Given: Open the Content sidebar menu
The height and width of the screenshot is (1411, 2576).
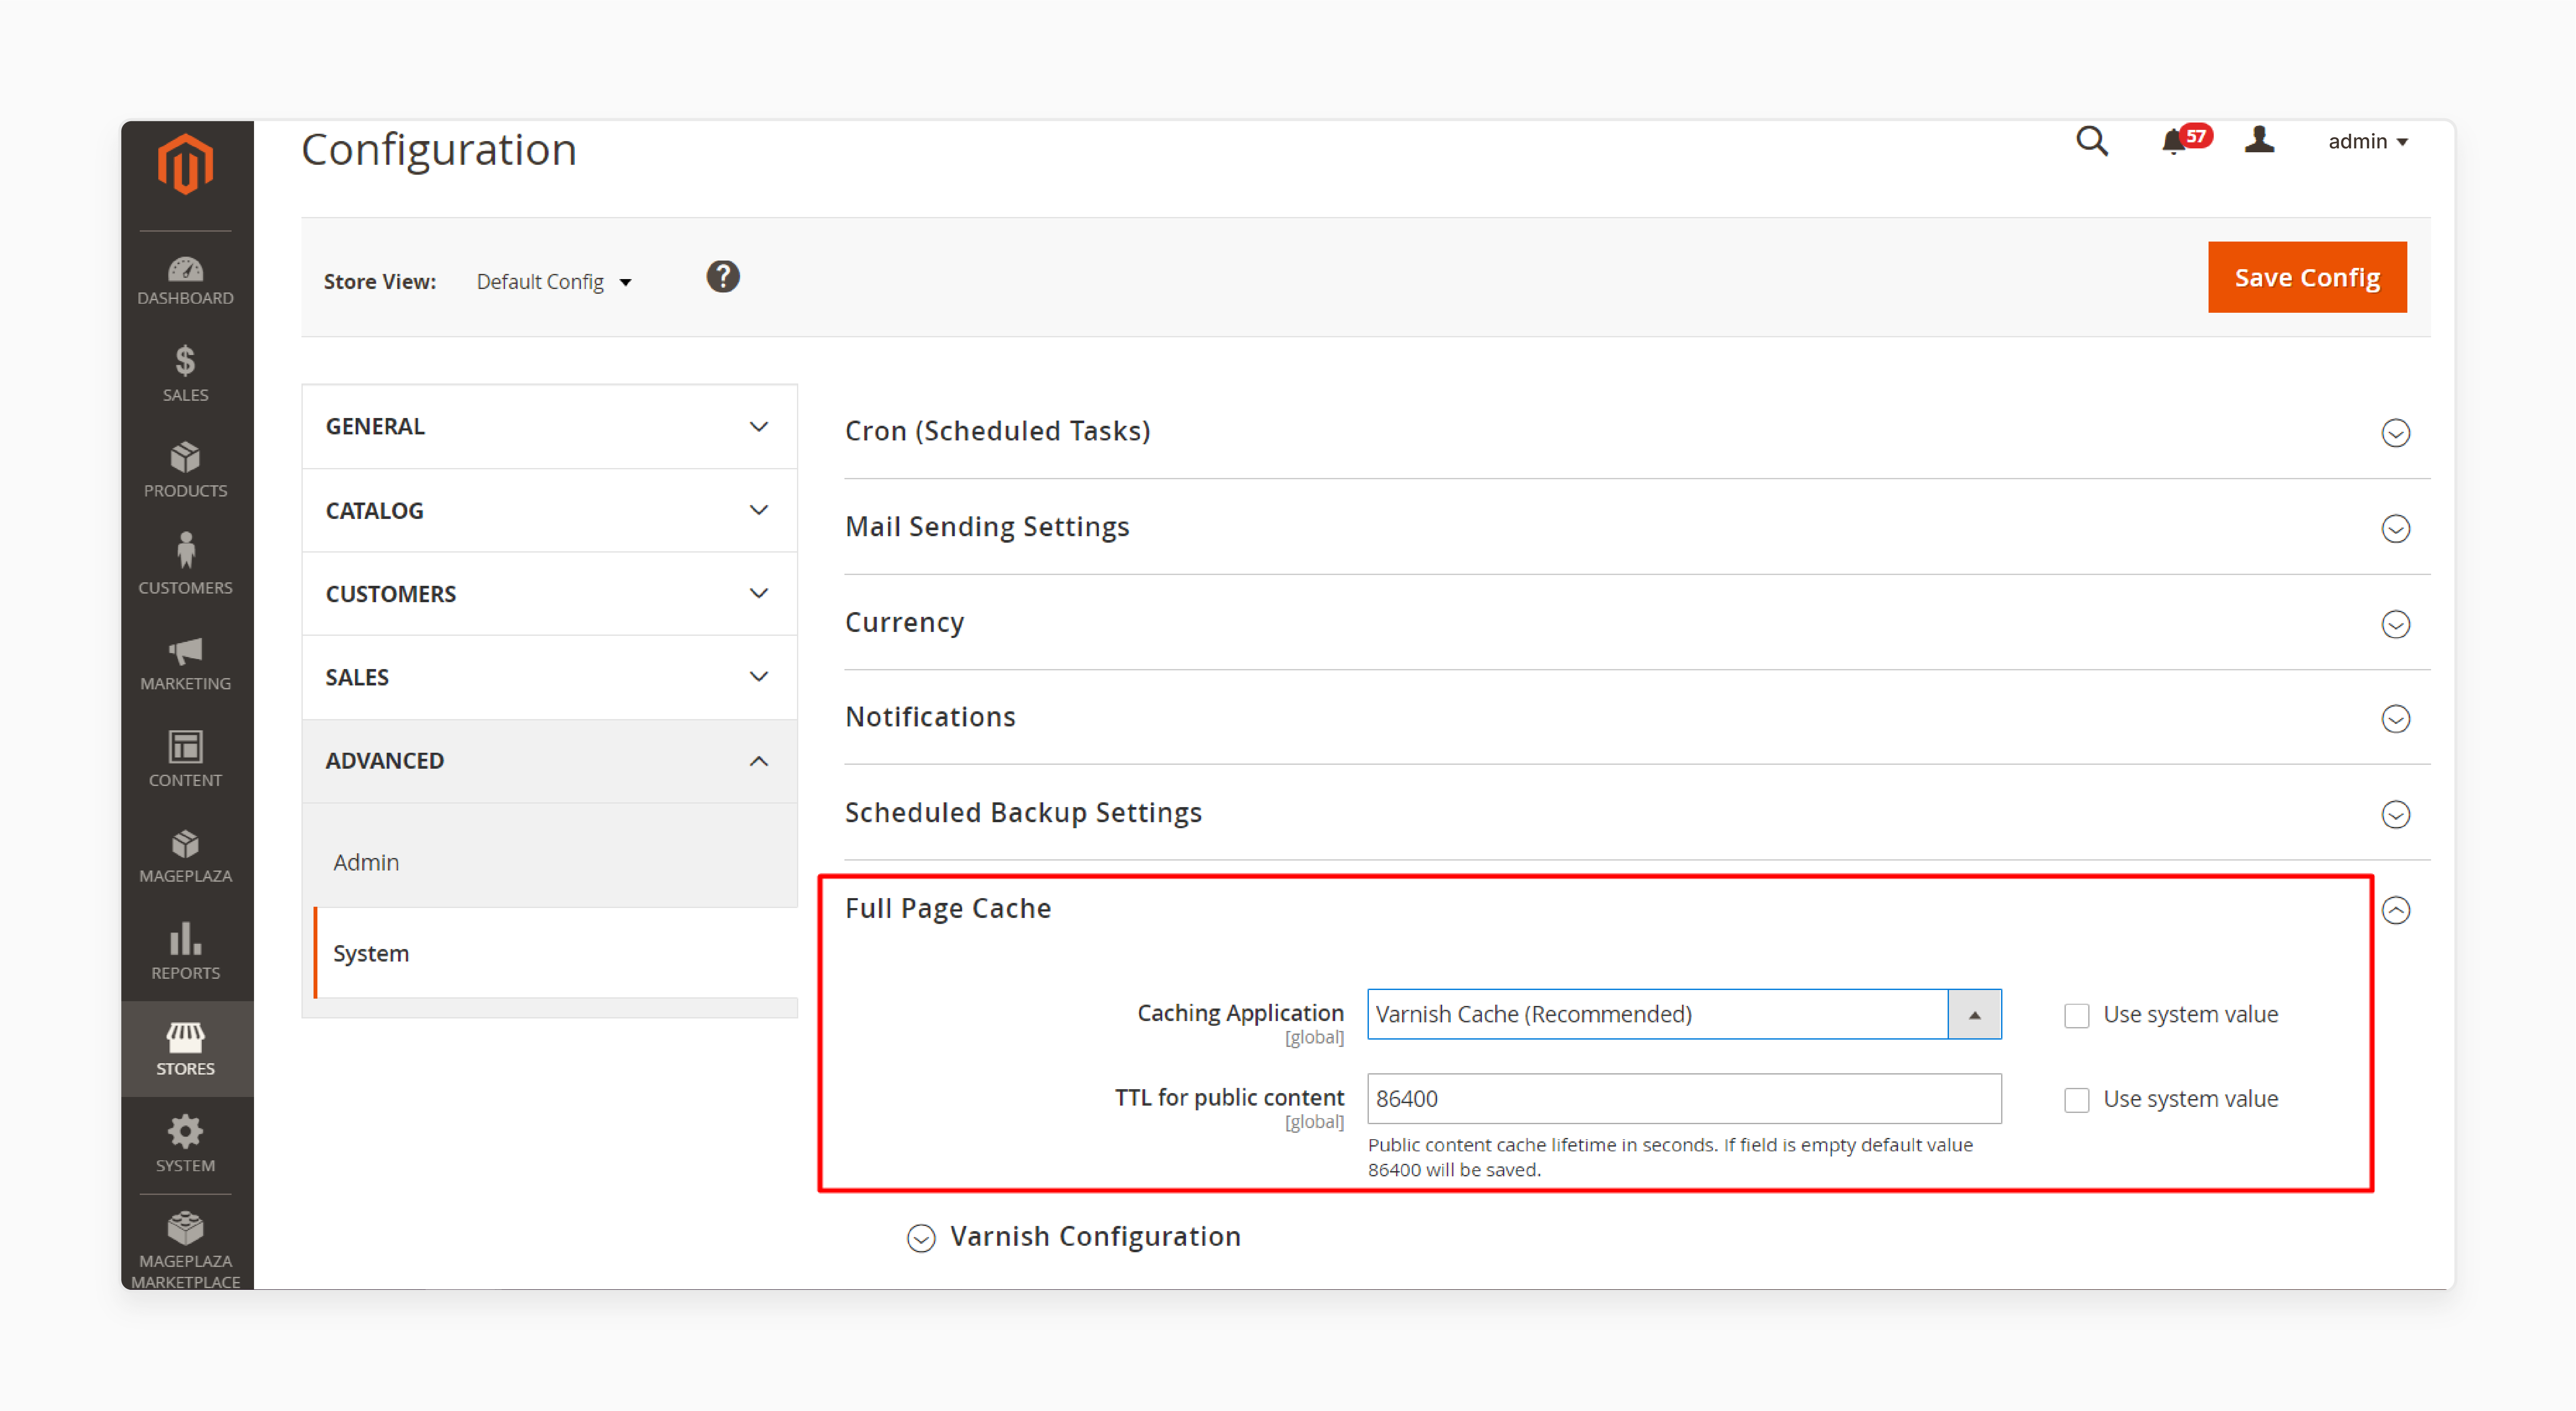Looking at the screenshot, I should click(x=185, y=759).
